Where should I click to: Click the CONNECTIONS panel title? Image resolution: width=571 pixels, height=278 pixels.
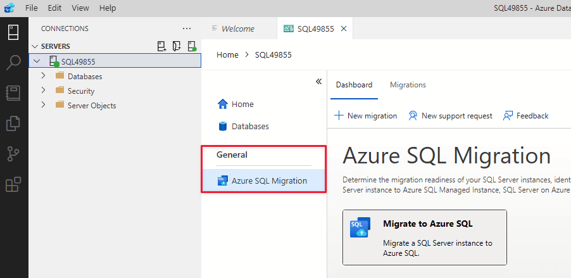coord(65,28)
